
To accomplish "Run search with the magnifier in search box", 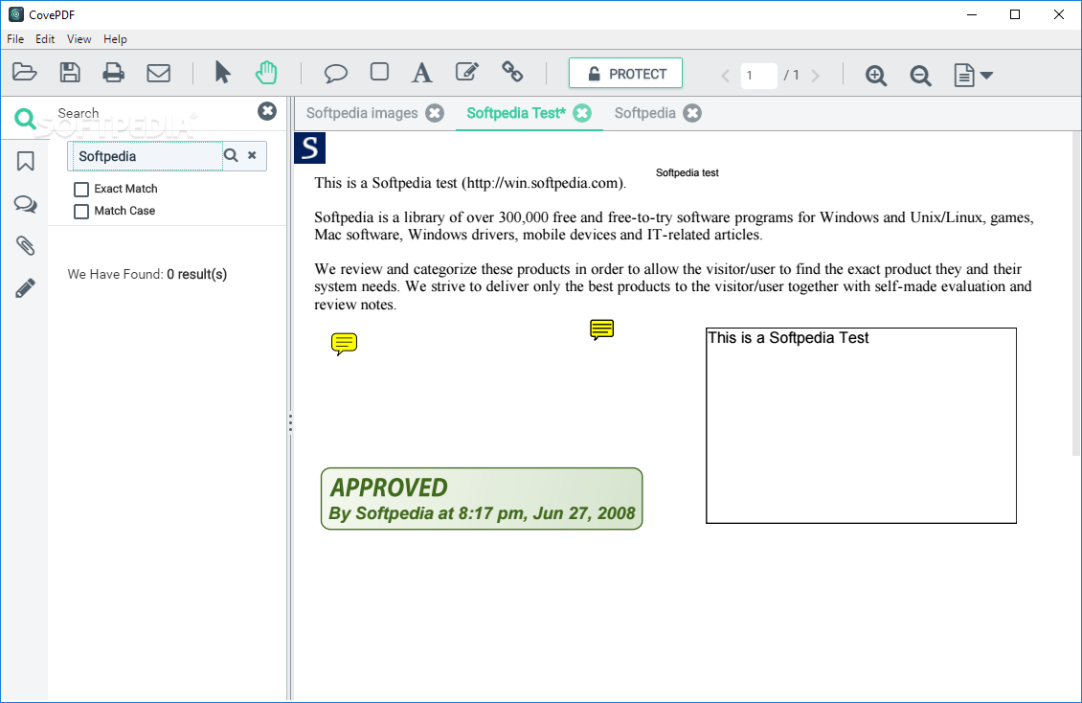I will 231,156.
